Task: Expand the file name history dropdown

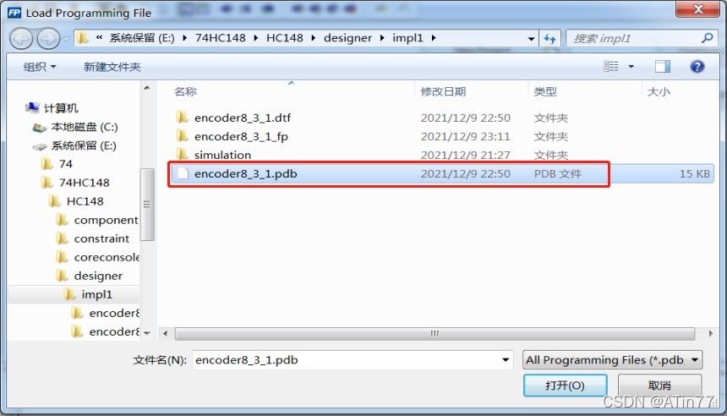Action: pyautogui.click(x=506, y=360)
